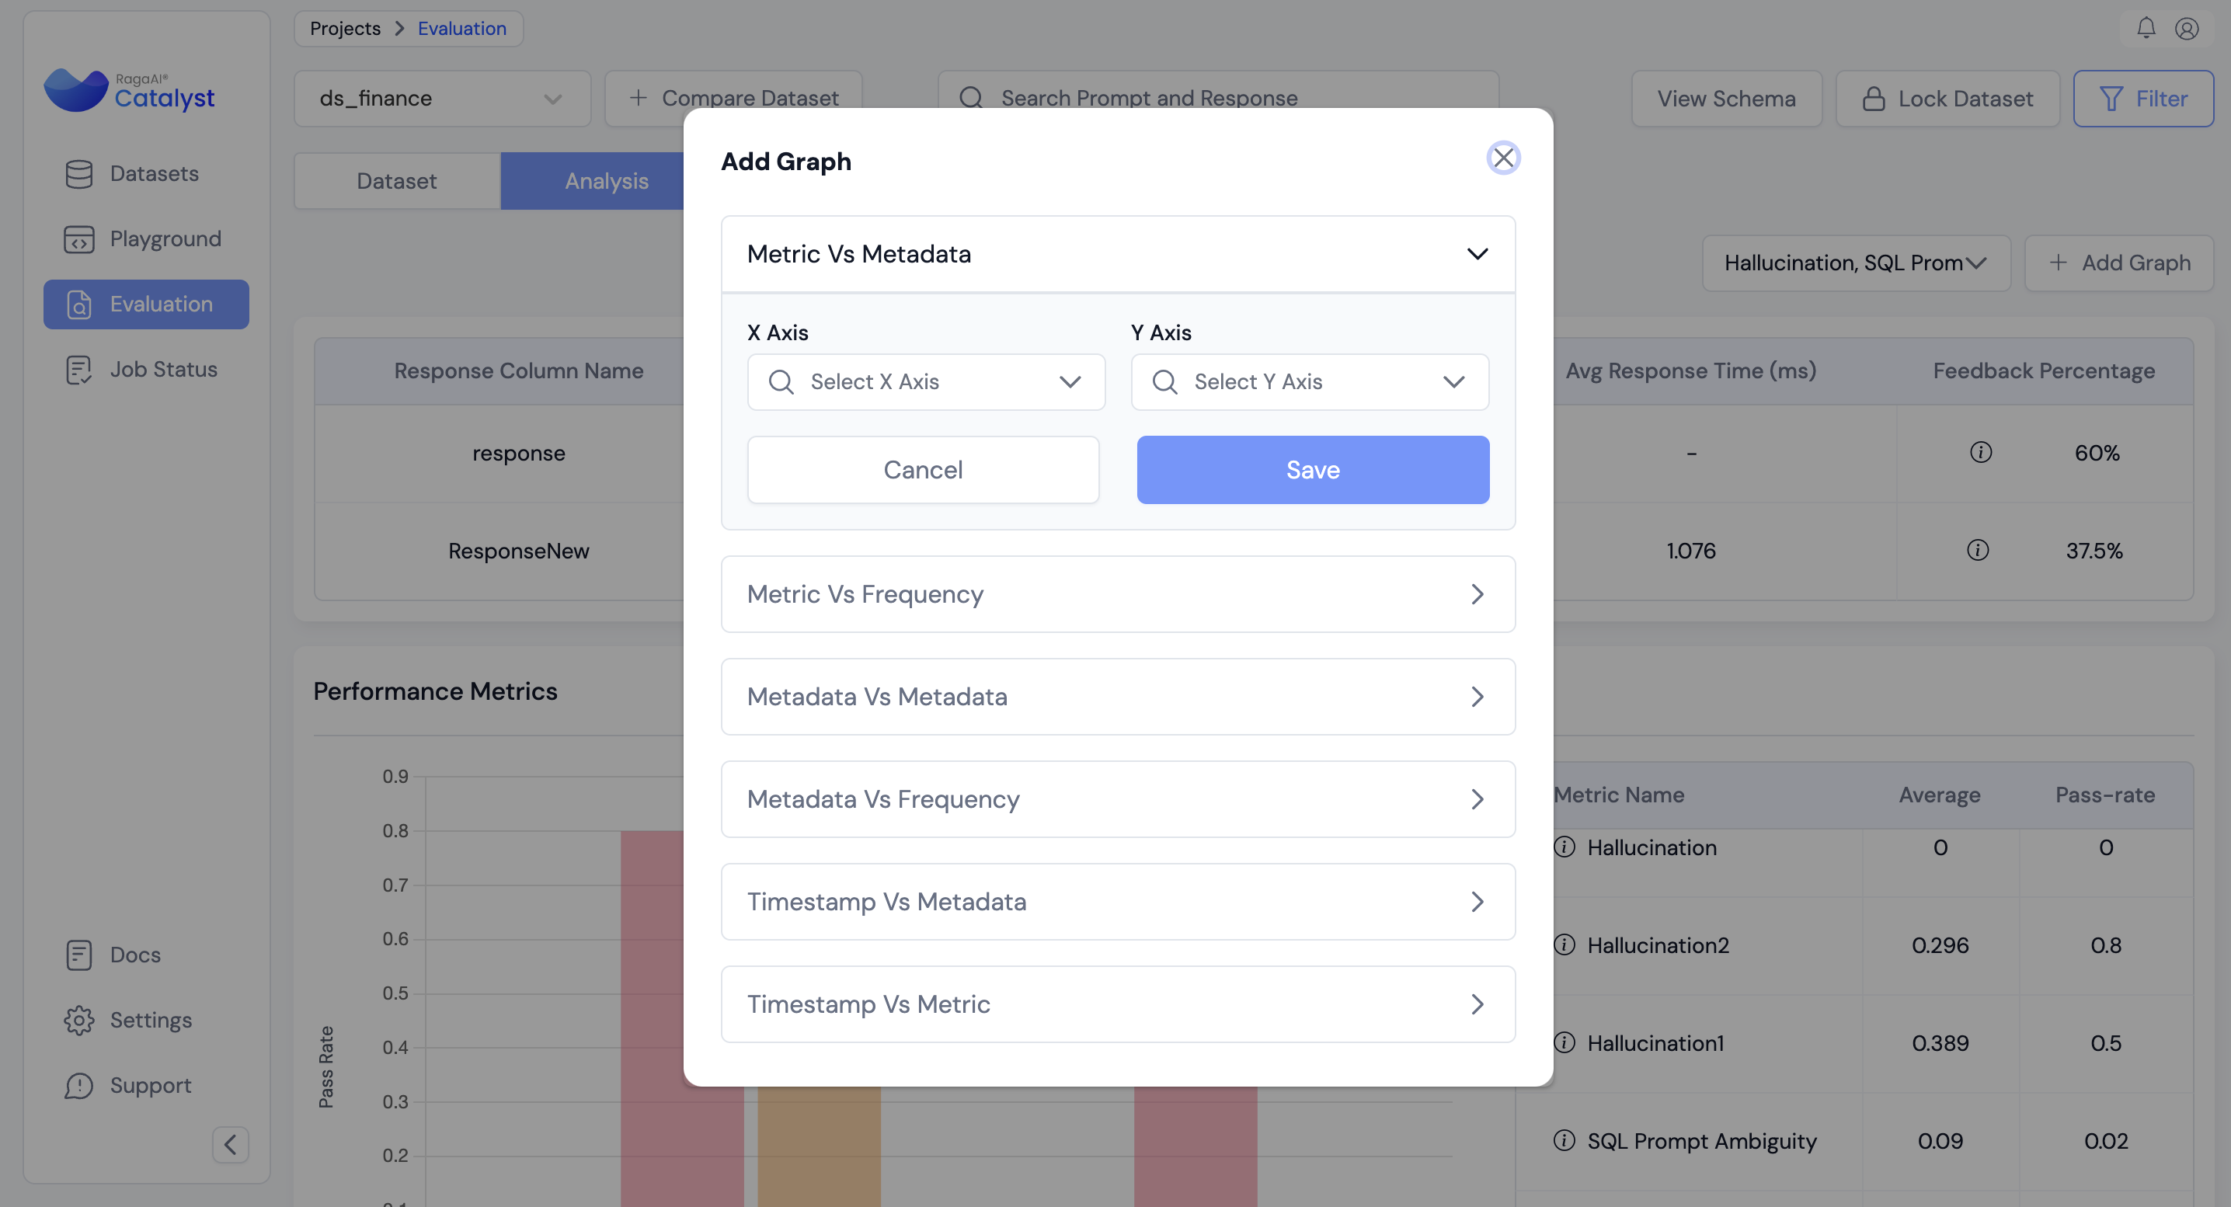Expand Timestamp Vs Metric option
Image resolution: width=2231 pixels, height=1207 pixels.
(x=1117, y=1004)
